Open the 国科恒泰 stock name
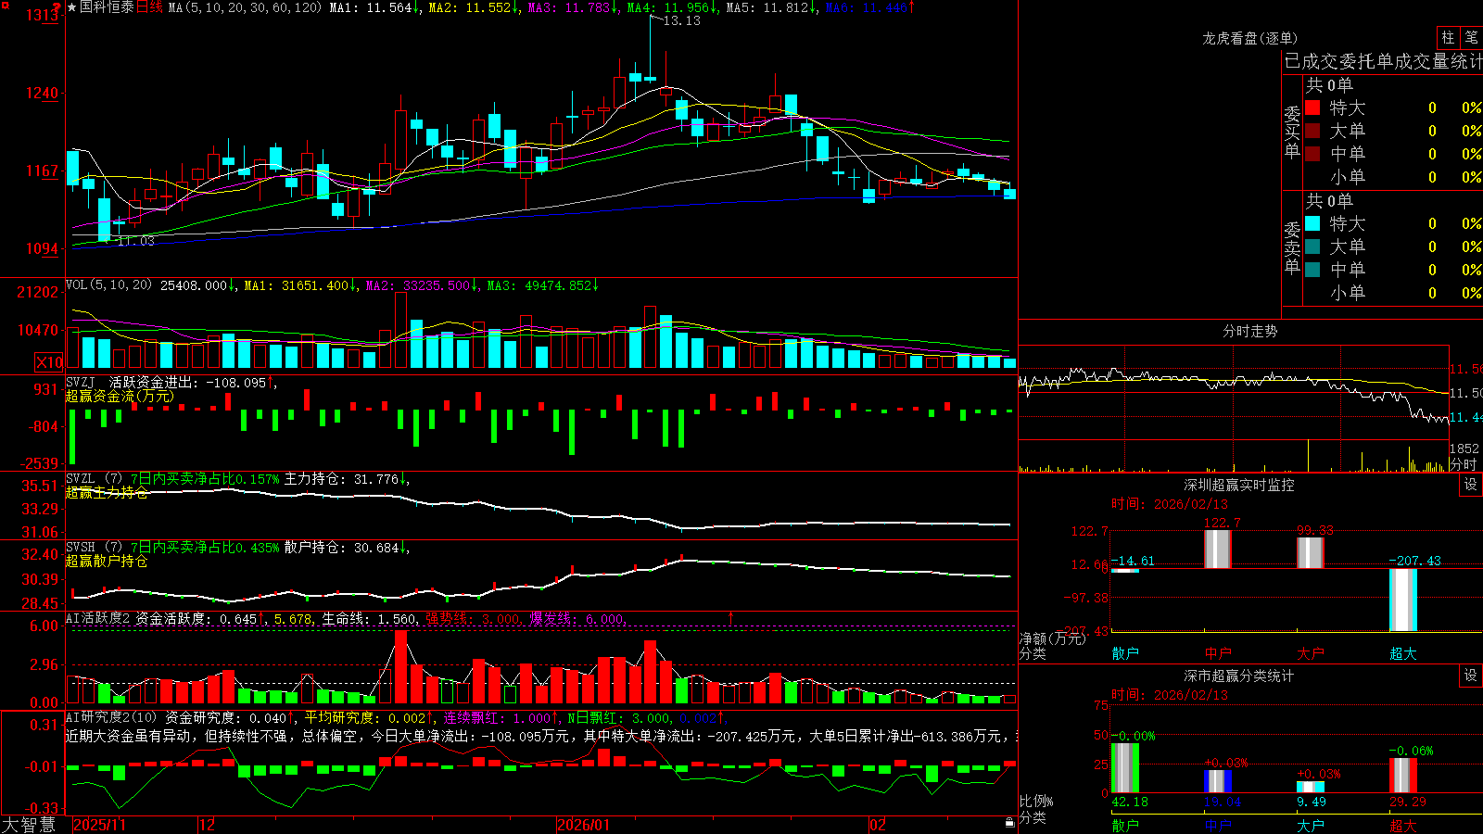1483x834 pixels. [x=107, y=7]
